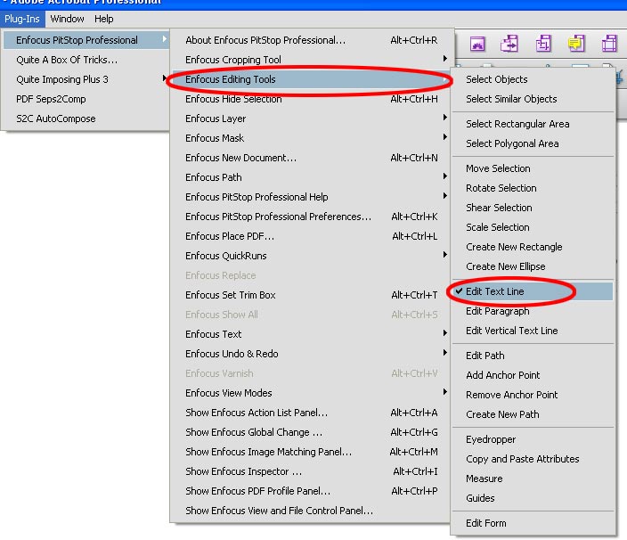Click the purple sunburst window toolbar icon
This screenshot has height=540, width=627.
coord(477,43)
